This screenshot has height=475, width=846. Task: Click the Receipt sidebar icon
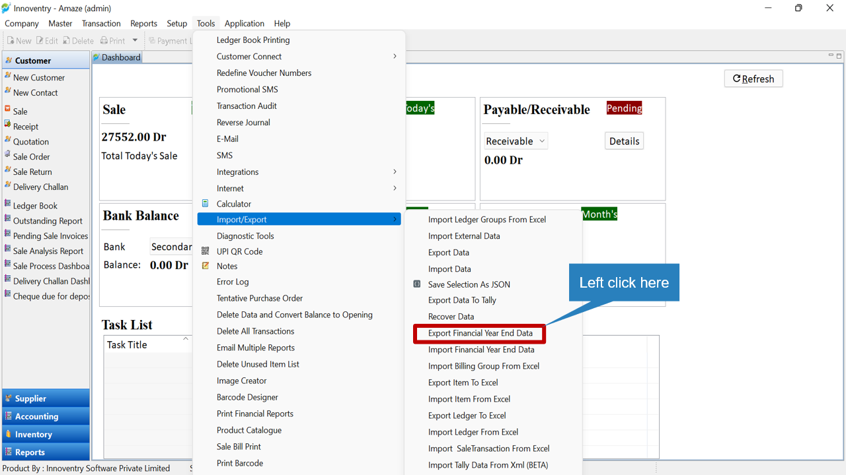8,125
